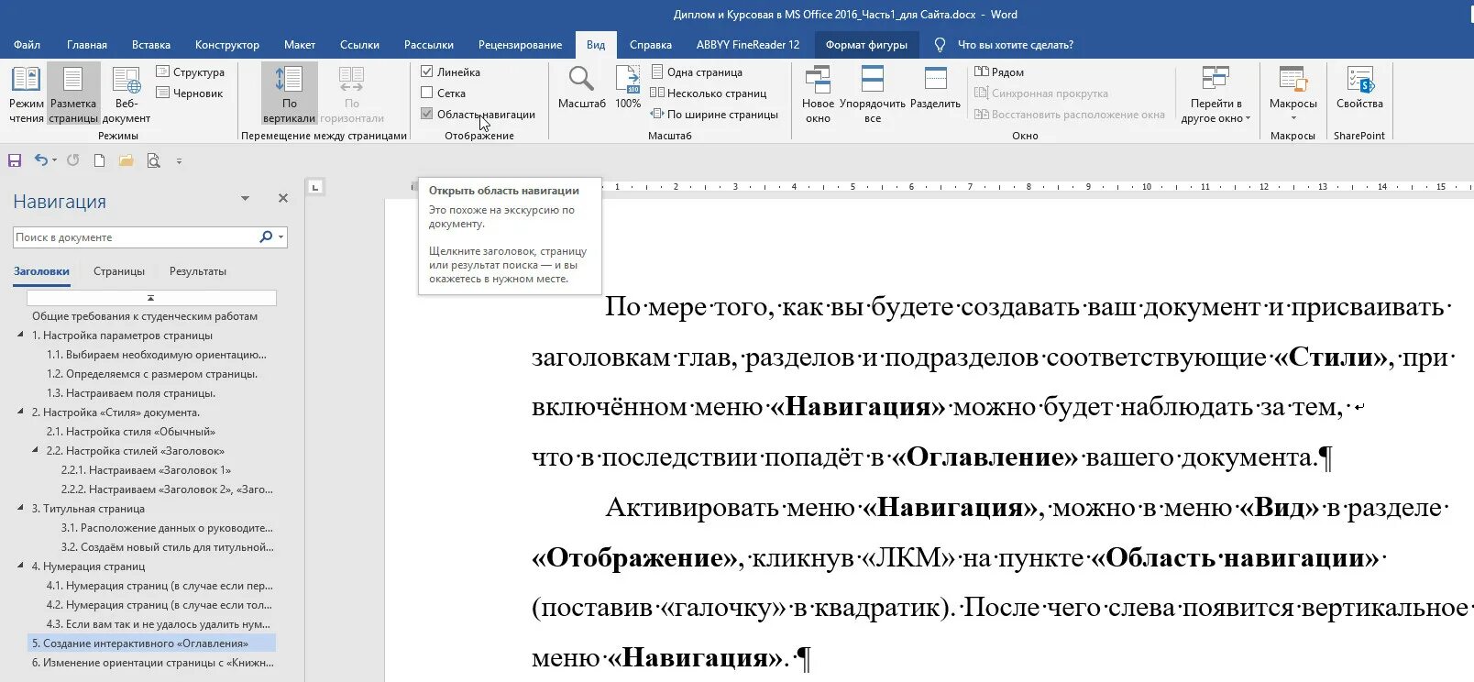Image resolution: width=1474 pixels, height=682 pixels.
Task: Open the Ссылки ribbon tab
Action: [x=359, y=44]
